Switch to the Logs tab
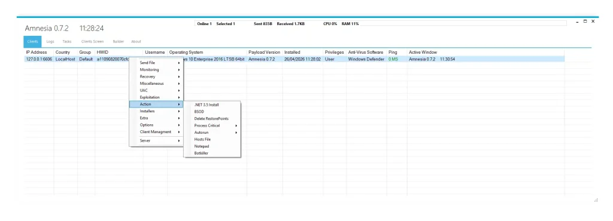The width and height of the screenshot is (613, 221). pyautogui.click(x=50, y=41)
